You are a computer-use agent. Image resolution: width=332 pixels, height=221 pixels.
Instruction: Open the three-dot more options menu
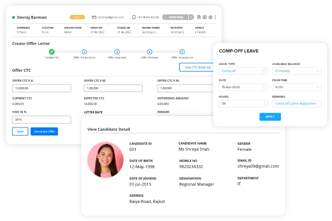(x=215, y=18)
